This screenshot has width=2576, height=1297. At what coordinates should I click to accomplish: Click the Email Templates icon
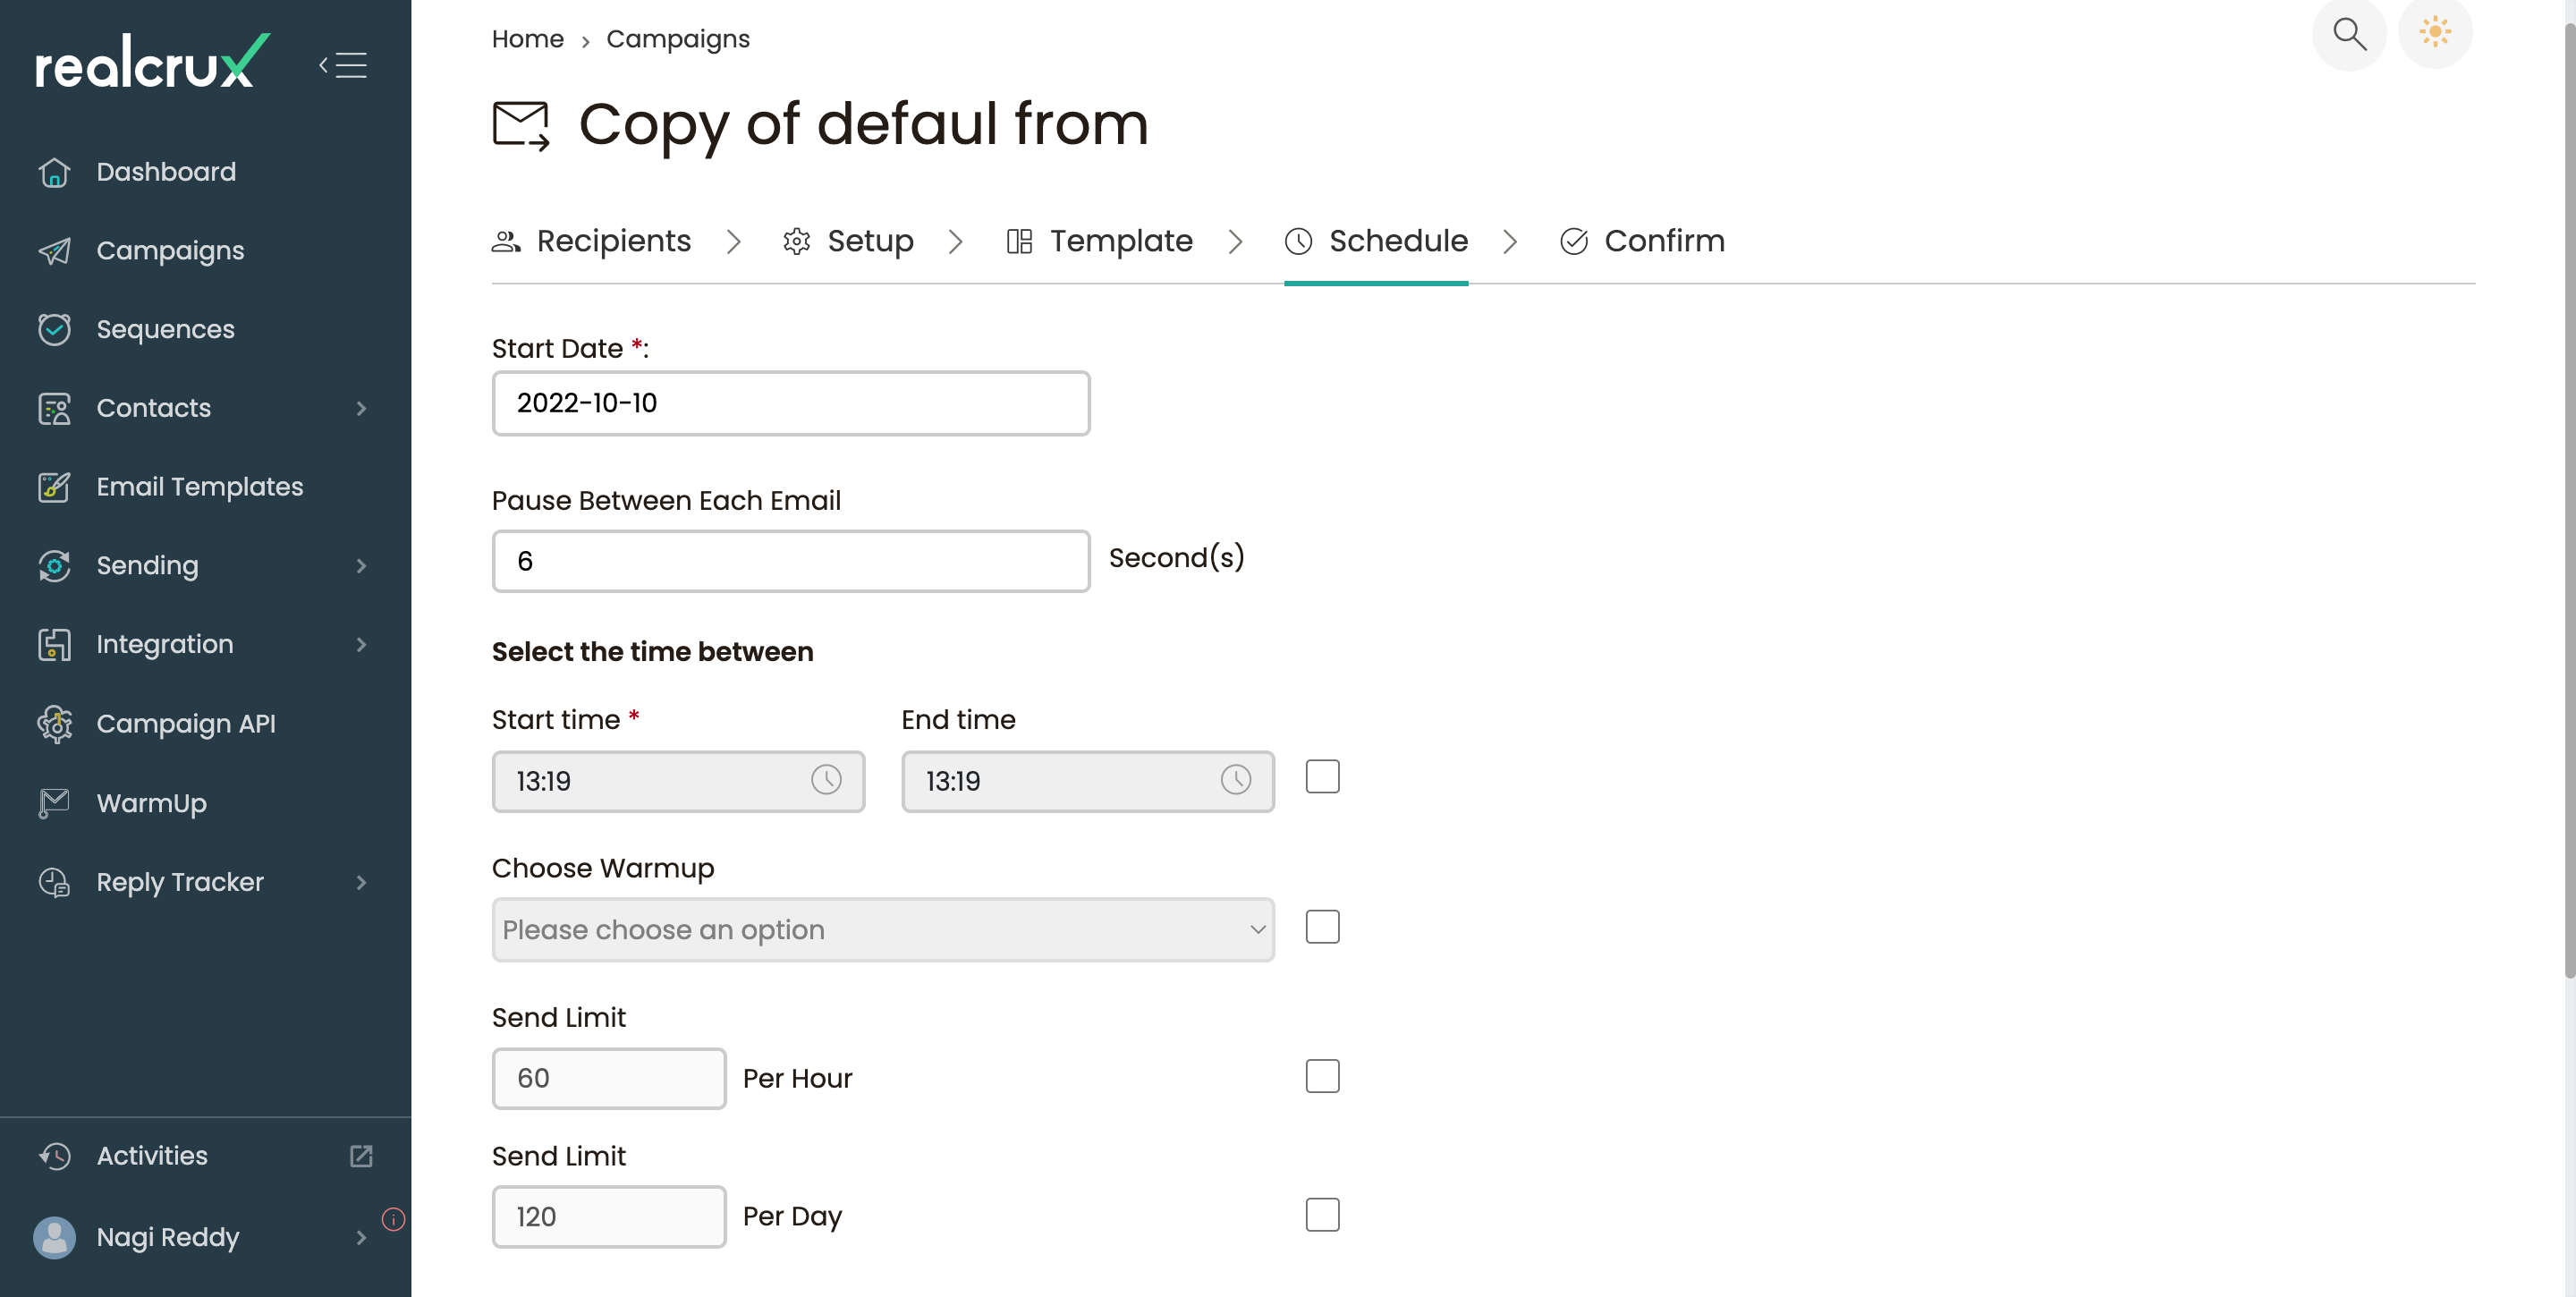(54, 487)
